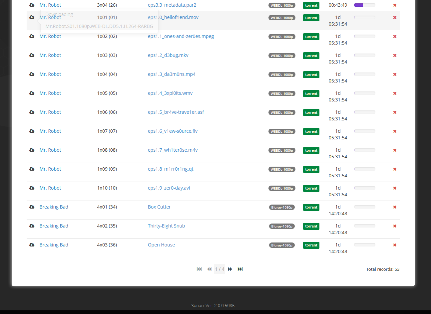Click the page indicator showing 1 / 4
Screen dimensions: 431x314
219,269
